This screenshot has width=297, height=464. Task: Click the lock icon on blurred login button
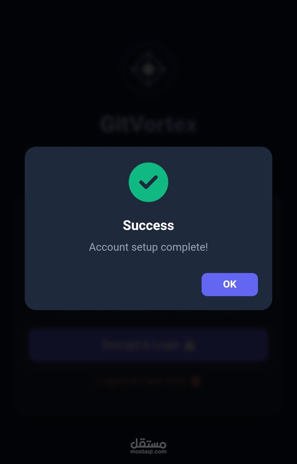coord(190,345)
